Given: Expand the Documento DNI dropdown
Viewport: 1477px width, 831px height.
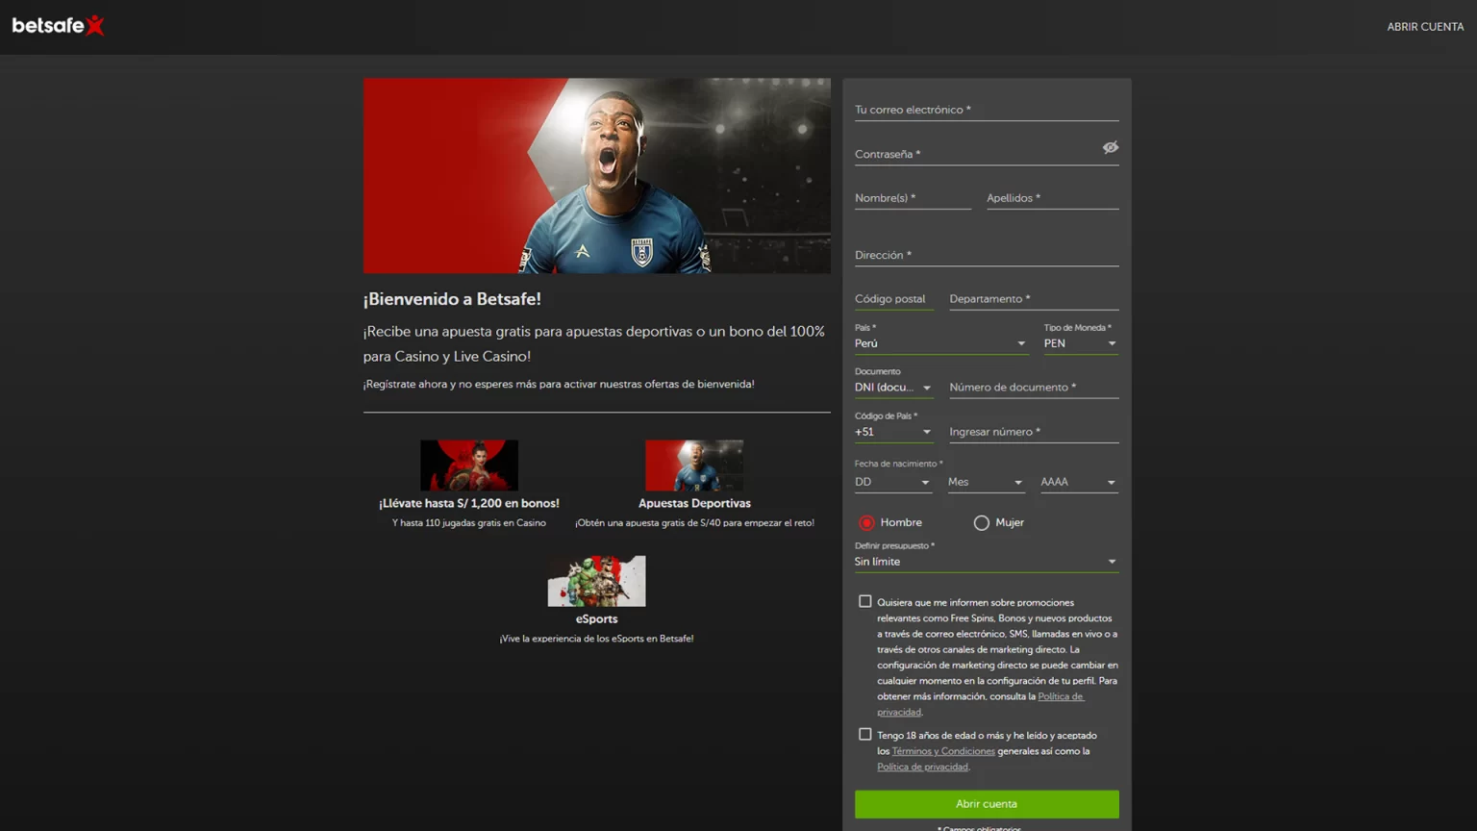Looking at the screenshot, I should click(892, 387).
